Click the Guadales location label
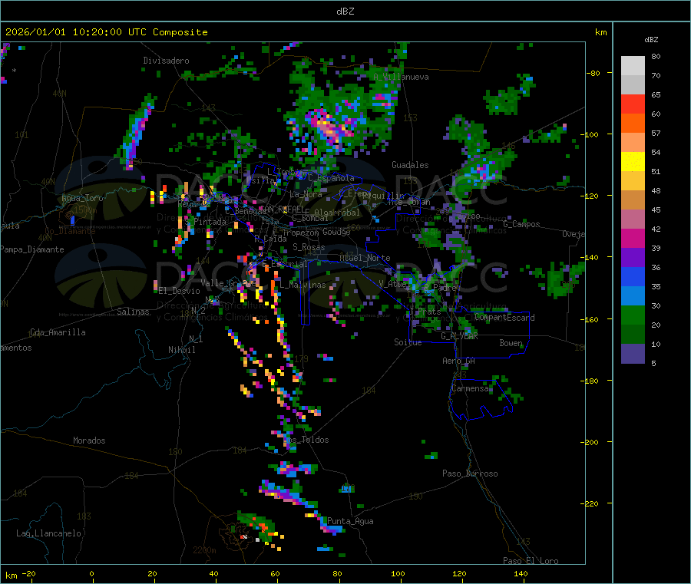This screenshot has width=691, height=584. point(410,165)
